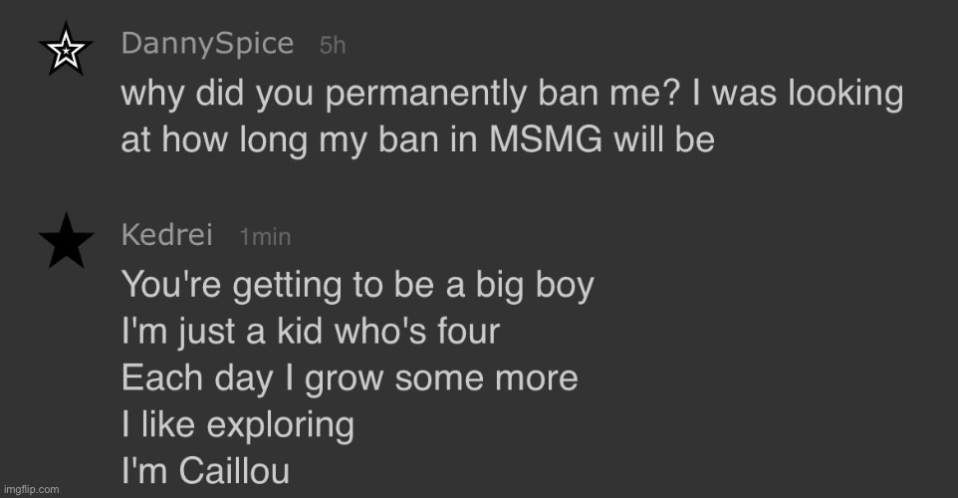Click the line "You're getting to be a big boy"
This screenshot has height=498, width=958.
358,286
